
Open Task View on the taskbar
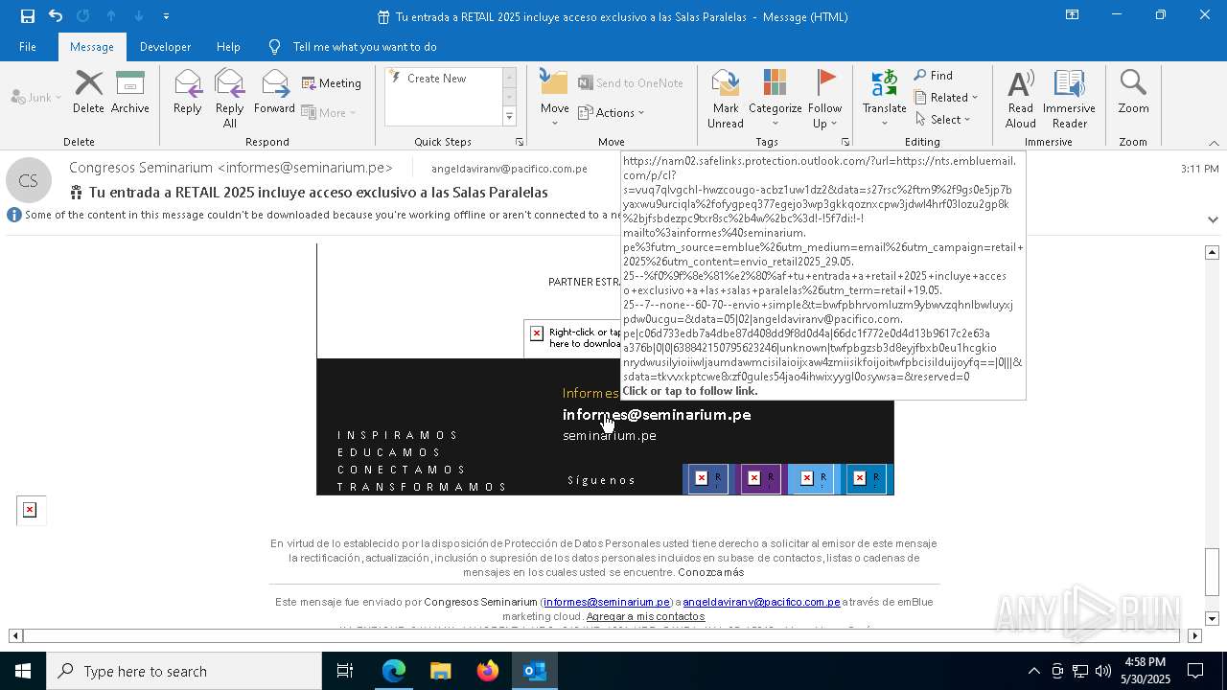point(345,671)
